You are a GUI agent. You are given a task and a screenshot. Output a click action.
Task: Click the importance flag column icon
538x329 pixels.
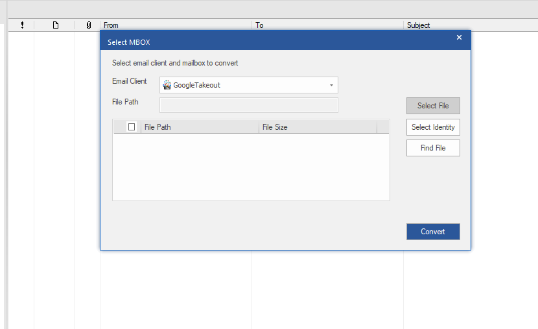(x=22, y=25)
